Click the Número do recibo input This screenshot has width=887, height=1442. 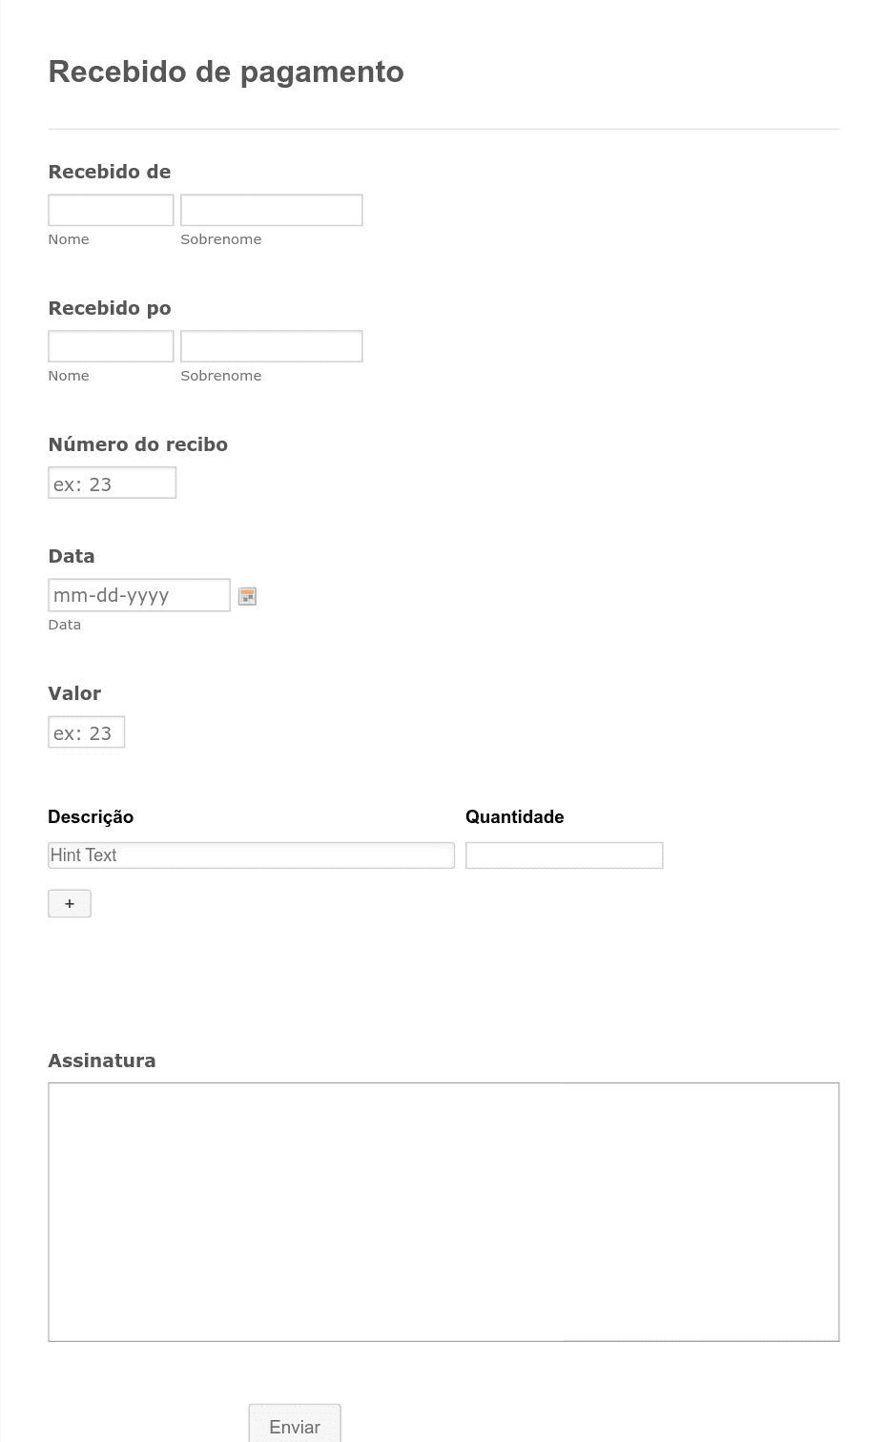coord(113,483)
